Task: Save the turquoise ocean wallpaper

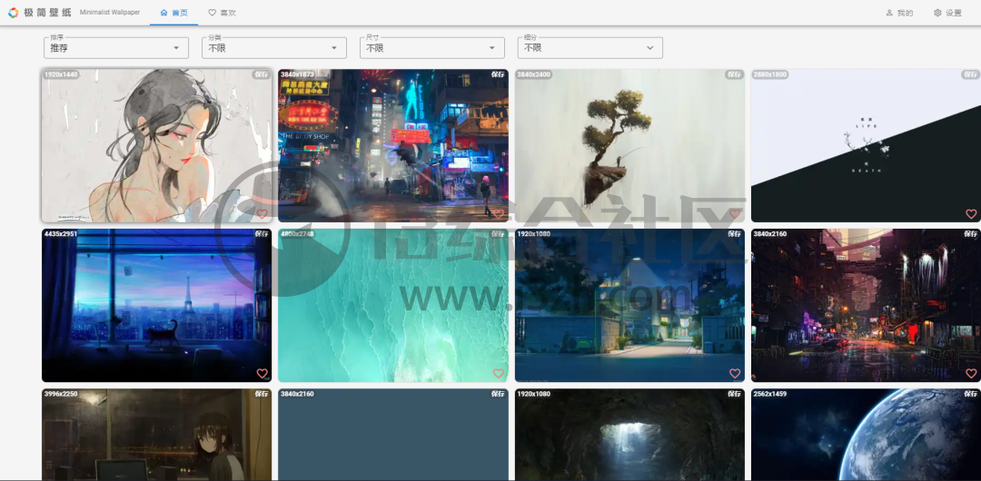Action: tap(498, 234)
